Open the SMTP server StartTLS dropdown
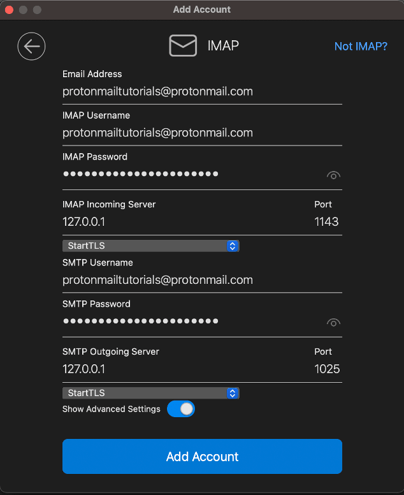 tap(151, 393)
